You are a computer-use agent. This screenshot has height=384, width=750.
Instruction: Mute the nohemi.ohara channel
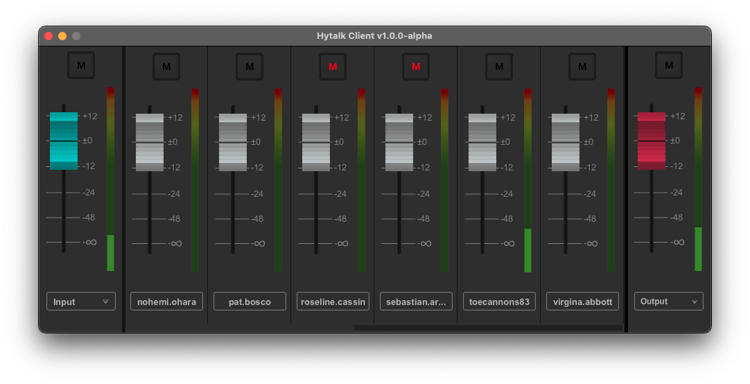point(166,67)
